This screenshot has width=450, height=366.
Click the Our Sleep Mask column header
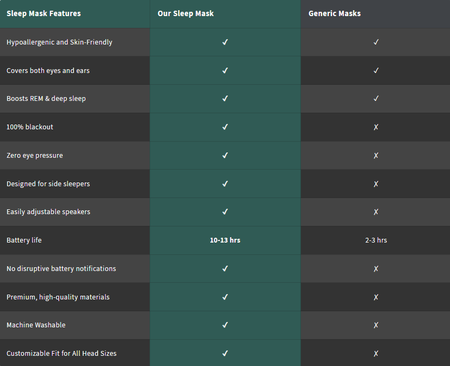[186, 13]
